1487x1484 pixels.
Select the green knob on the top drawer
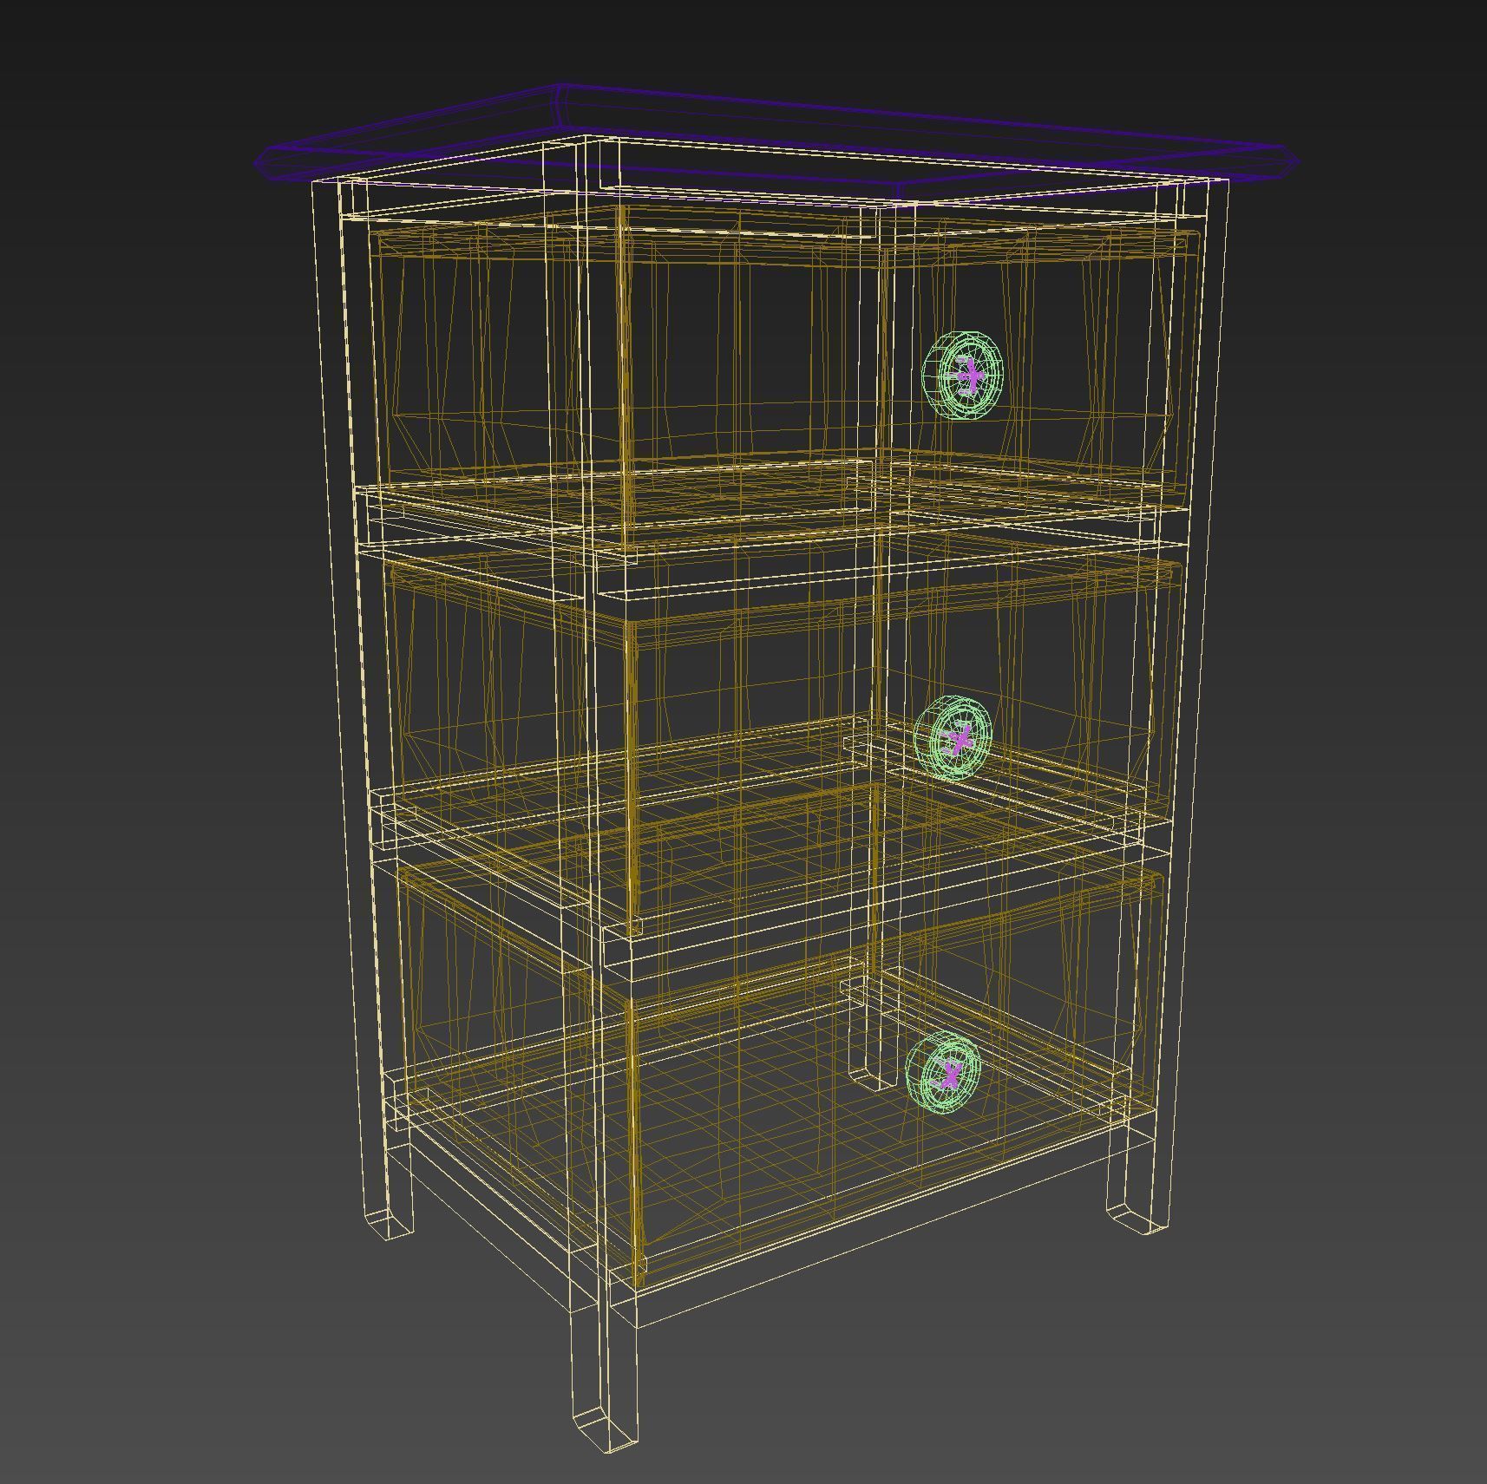962,376
